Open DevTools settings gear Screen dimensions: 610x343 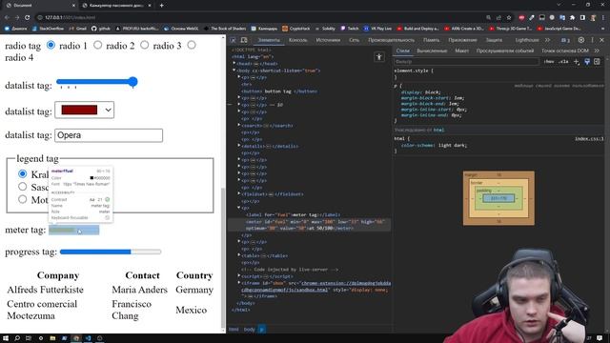pos(581,40)
